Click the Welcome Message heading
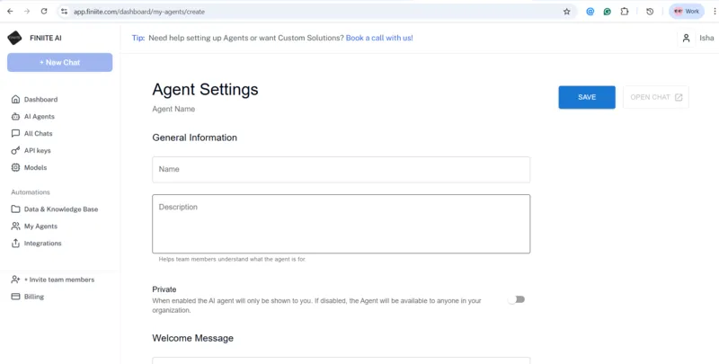The width and height of the screenshot is (719, 364). tap(192, 338)
